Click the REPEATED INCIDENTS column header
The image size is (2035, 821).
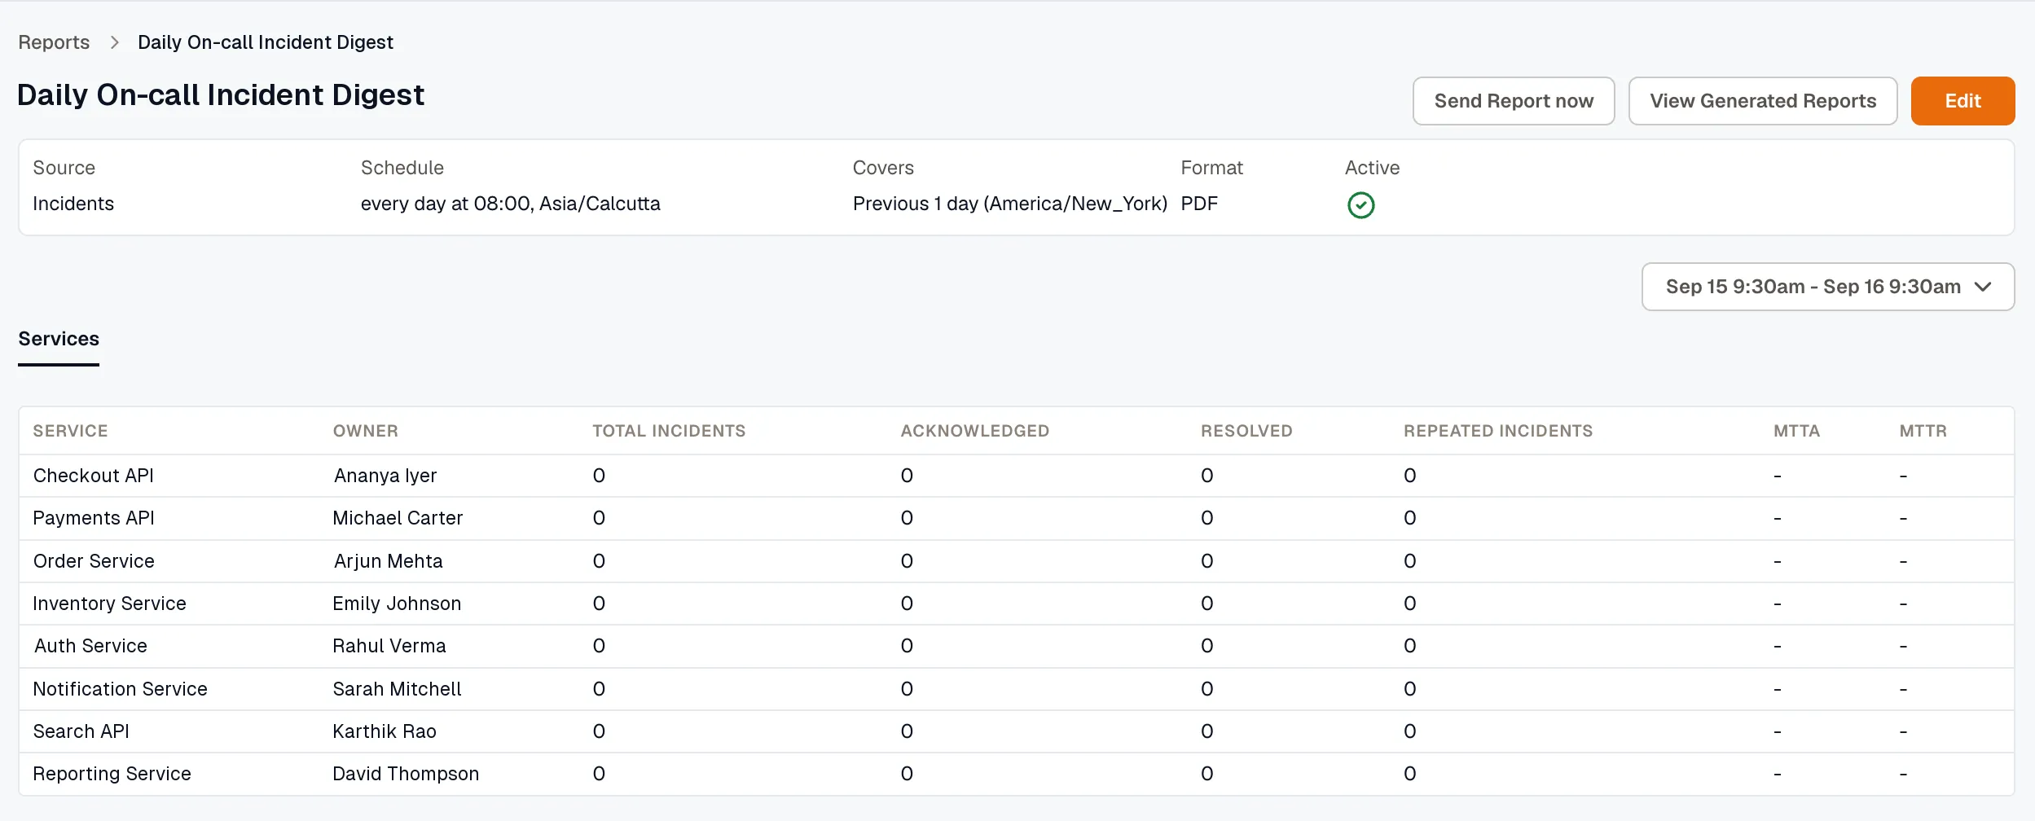(x=1497, y=431)
